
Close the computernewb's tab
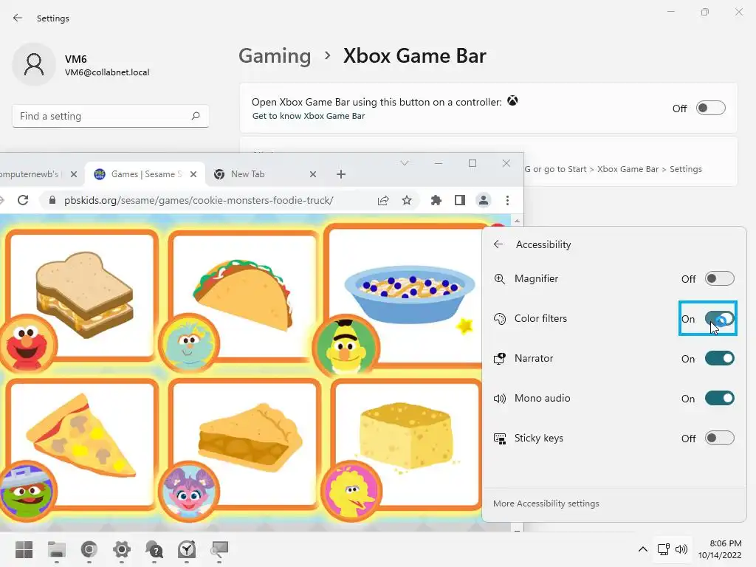click(x=74, y=174)
